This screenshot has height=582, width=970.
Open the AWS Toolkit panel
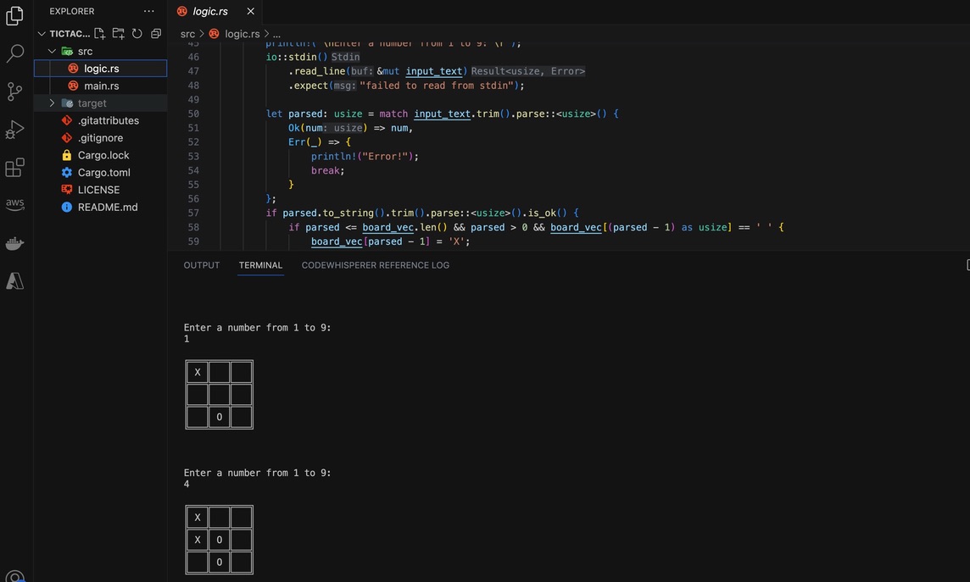[x=14, y=204]
